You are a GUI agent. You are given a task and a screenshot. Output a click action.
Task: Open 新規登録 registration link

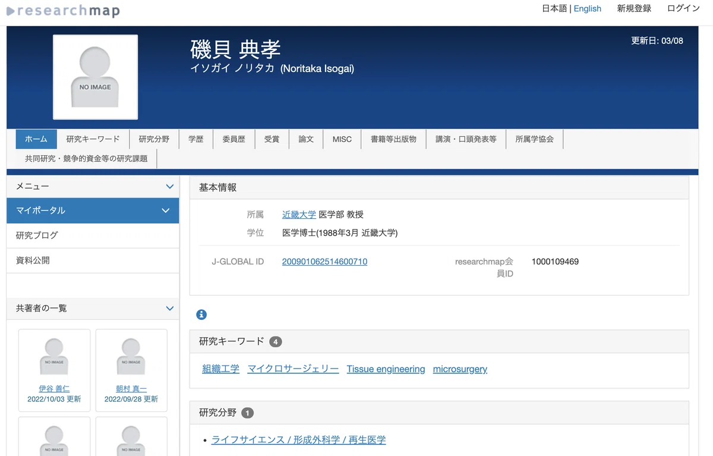[x=634, y=8]
